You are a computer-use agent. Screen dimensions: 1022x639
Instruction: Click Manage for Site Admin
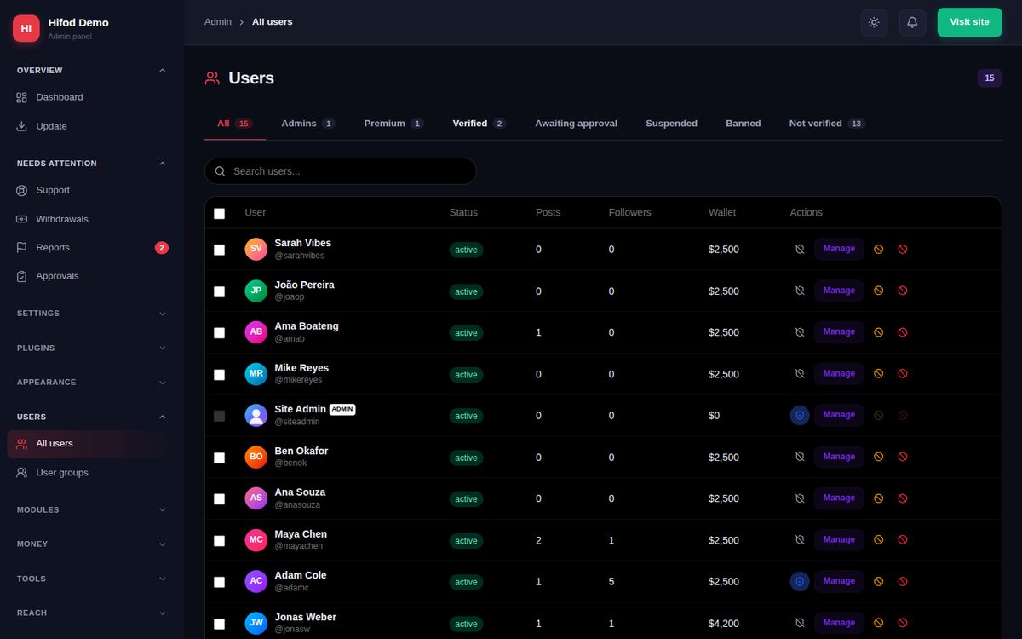[839, 416]
